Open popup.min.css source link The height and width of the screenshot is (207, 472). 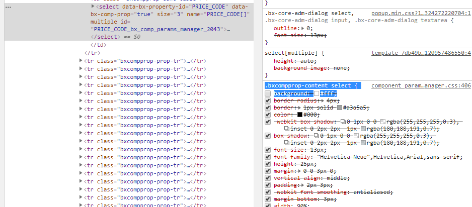(x=421, y=13)
